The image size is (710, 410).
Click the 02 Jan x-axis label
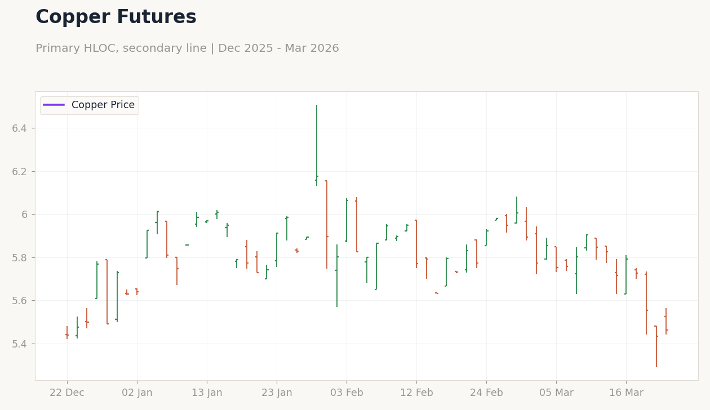[137, 393]
